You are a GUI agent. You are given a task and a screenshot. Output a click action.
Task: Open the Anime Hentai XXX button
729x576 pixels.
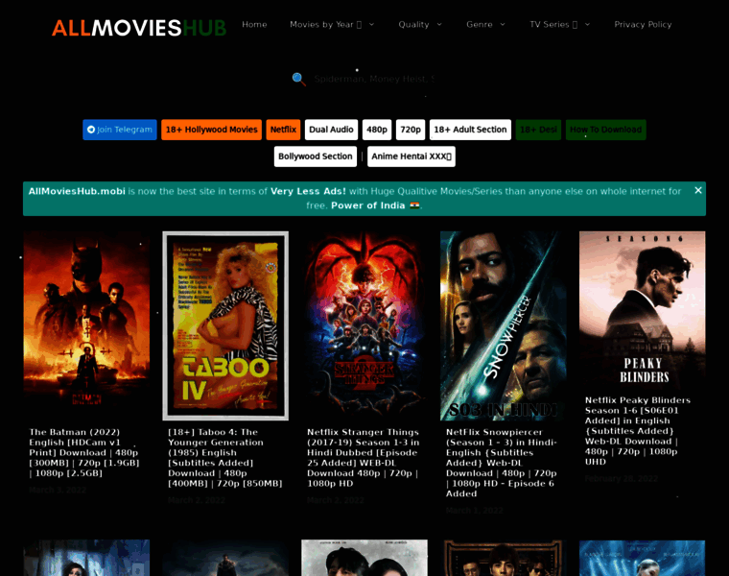412,156
